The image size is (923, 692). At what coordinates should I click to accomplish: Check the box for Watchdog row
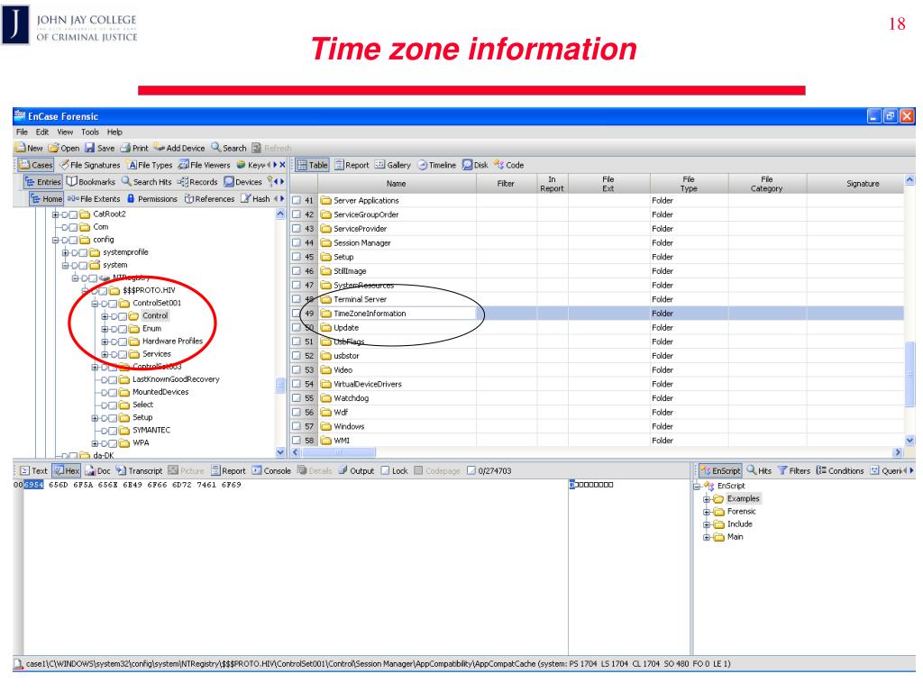point(297,398)
